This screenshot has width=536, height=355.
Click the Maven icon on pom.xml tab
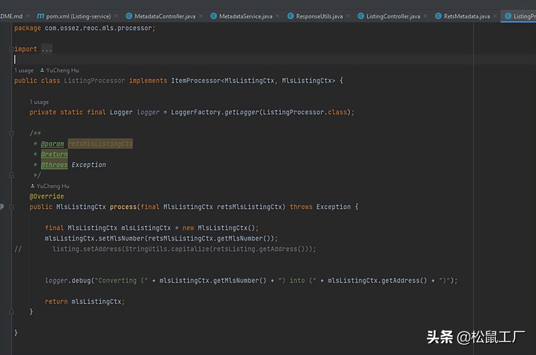click(x=40, y=16)
